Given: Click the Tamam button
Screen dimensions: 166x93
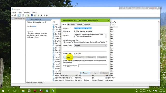Looking at the screenshot, I should click(x=85, y=73).
